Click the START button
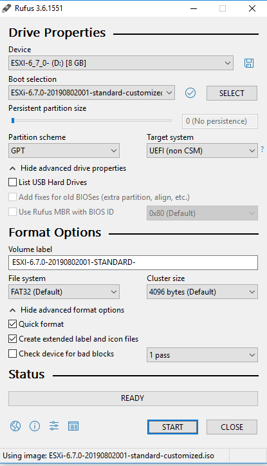The width and height of the screenshot is (267, 466). coord(172,427)
